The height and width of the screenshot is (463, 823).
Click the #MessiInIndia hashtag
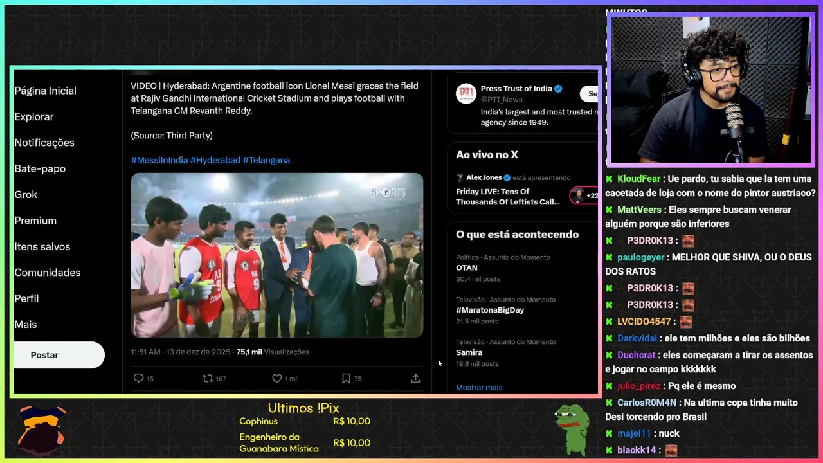pos(159,160)
